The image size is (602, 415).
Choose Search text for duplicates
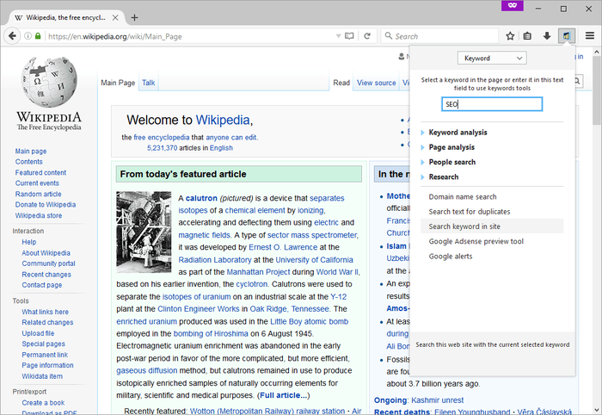click(470, 212)
